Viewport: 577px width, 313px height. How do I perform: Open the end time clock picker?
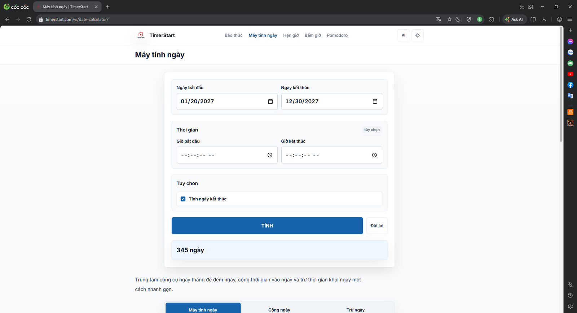(x=374, y=155)
